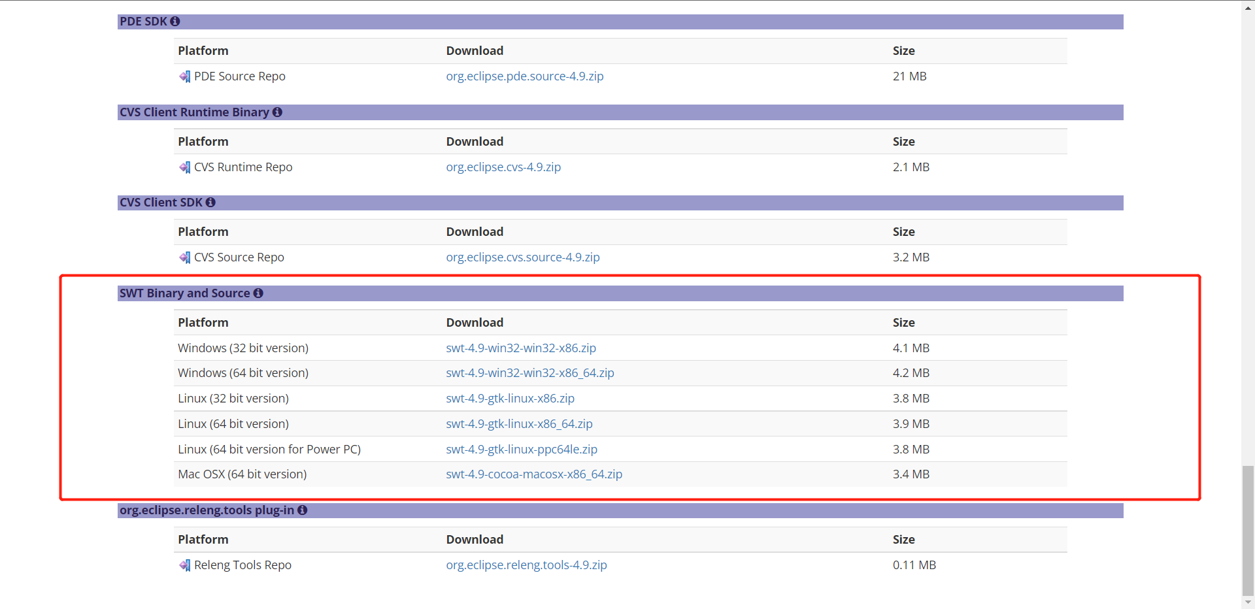Click the repo icon beside CVS Source Repo
The width and height of the screenshot is (1255, 609).
[185, 257]
